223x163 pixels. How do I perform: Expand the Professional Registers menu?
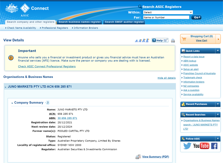54,28
